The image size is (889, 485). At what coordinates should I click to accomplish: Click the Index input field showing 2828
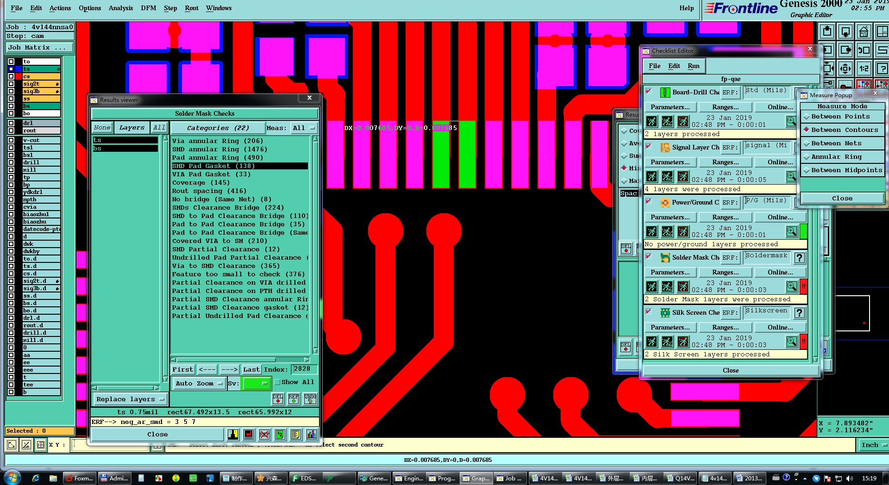304,369
